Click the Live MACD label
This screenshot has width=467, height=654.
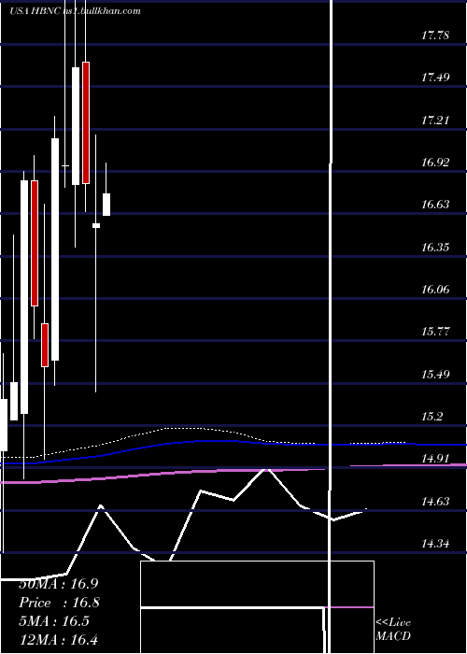tap(393, 630)
